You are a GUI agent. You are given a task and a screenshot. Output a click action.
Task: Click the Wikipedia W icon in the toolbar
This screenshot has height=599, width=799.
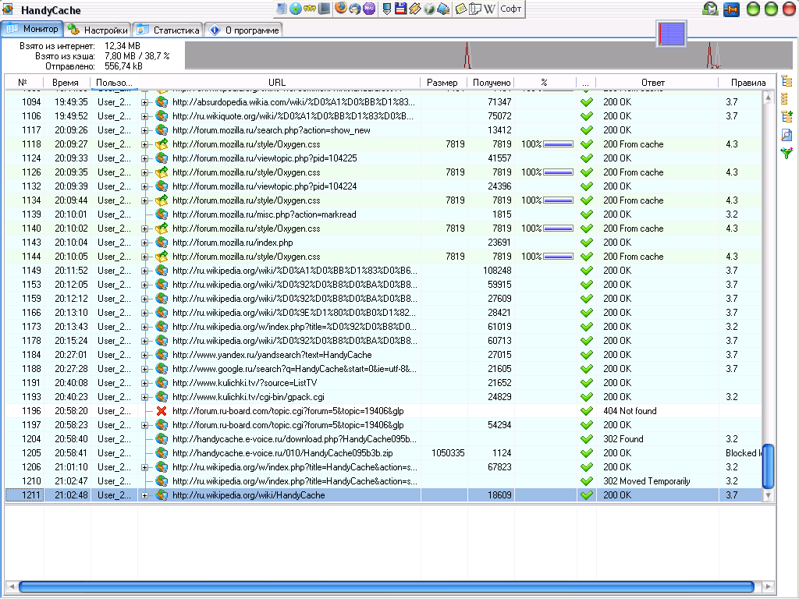(488, 8)
